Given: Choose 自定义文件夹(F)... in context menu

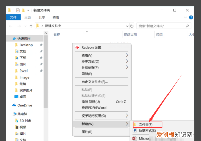Looking at the screenshot, I should pos(102,82).
